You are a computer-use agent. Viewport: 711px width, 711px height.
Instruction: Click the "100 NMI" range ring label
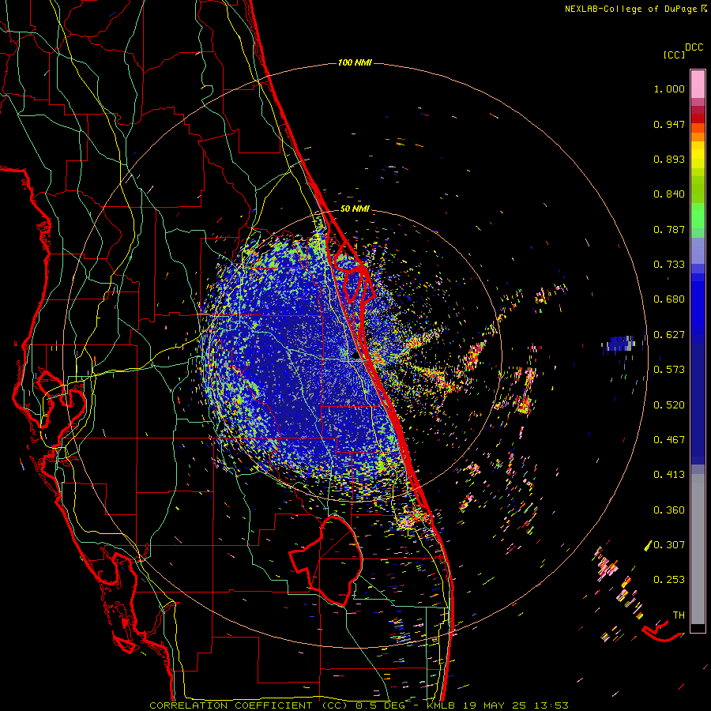(355, 62)
